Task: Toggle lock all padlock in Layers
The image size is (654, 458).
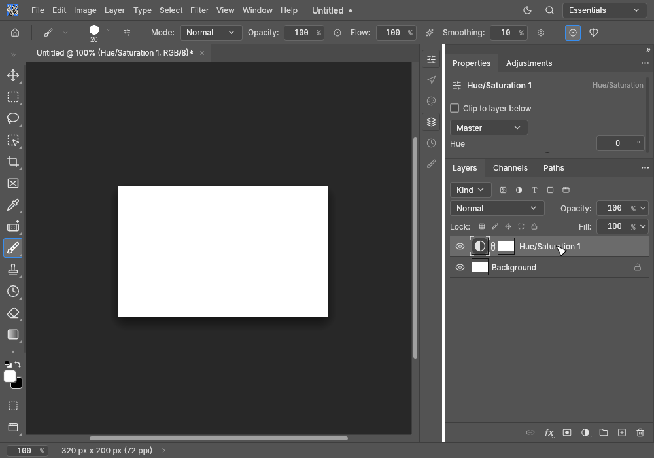Action: point(534,226)
